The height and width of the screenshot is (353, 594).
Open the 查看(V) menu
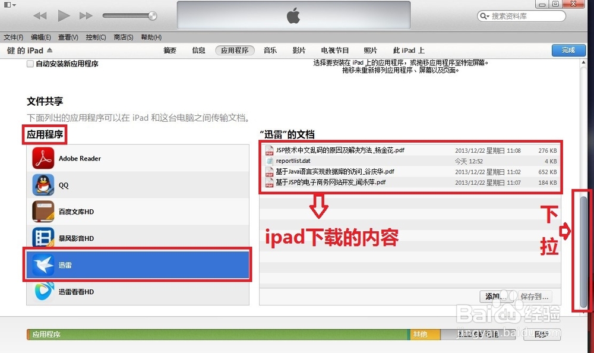(x=68, y=37)
